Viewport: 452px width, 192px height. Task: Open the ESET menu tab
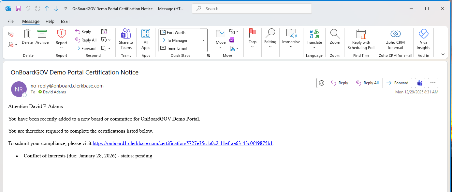click(x=65, y=21)
